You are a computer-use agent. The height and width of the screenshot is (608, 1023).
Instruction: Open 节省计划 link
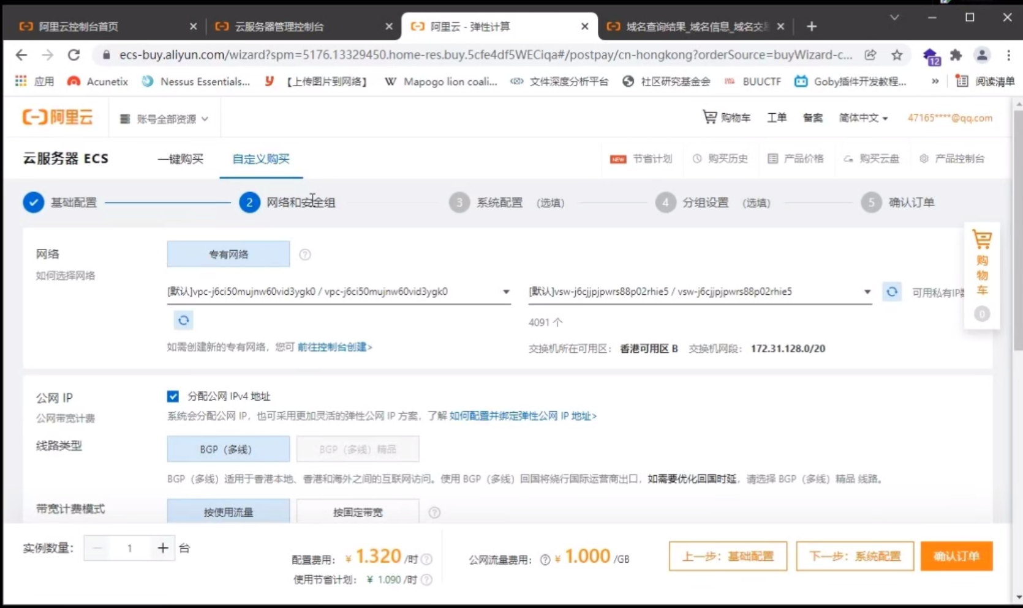tap(641, 159)
